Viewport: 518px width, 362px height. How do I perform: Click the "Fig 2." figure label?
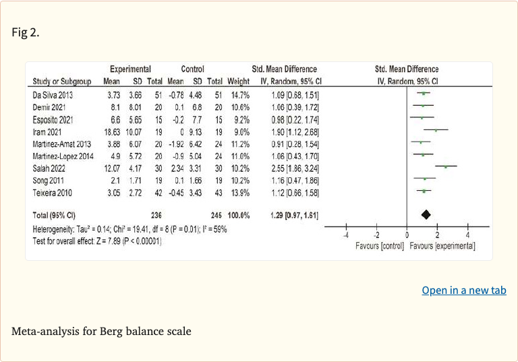tap(26, 32)
